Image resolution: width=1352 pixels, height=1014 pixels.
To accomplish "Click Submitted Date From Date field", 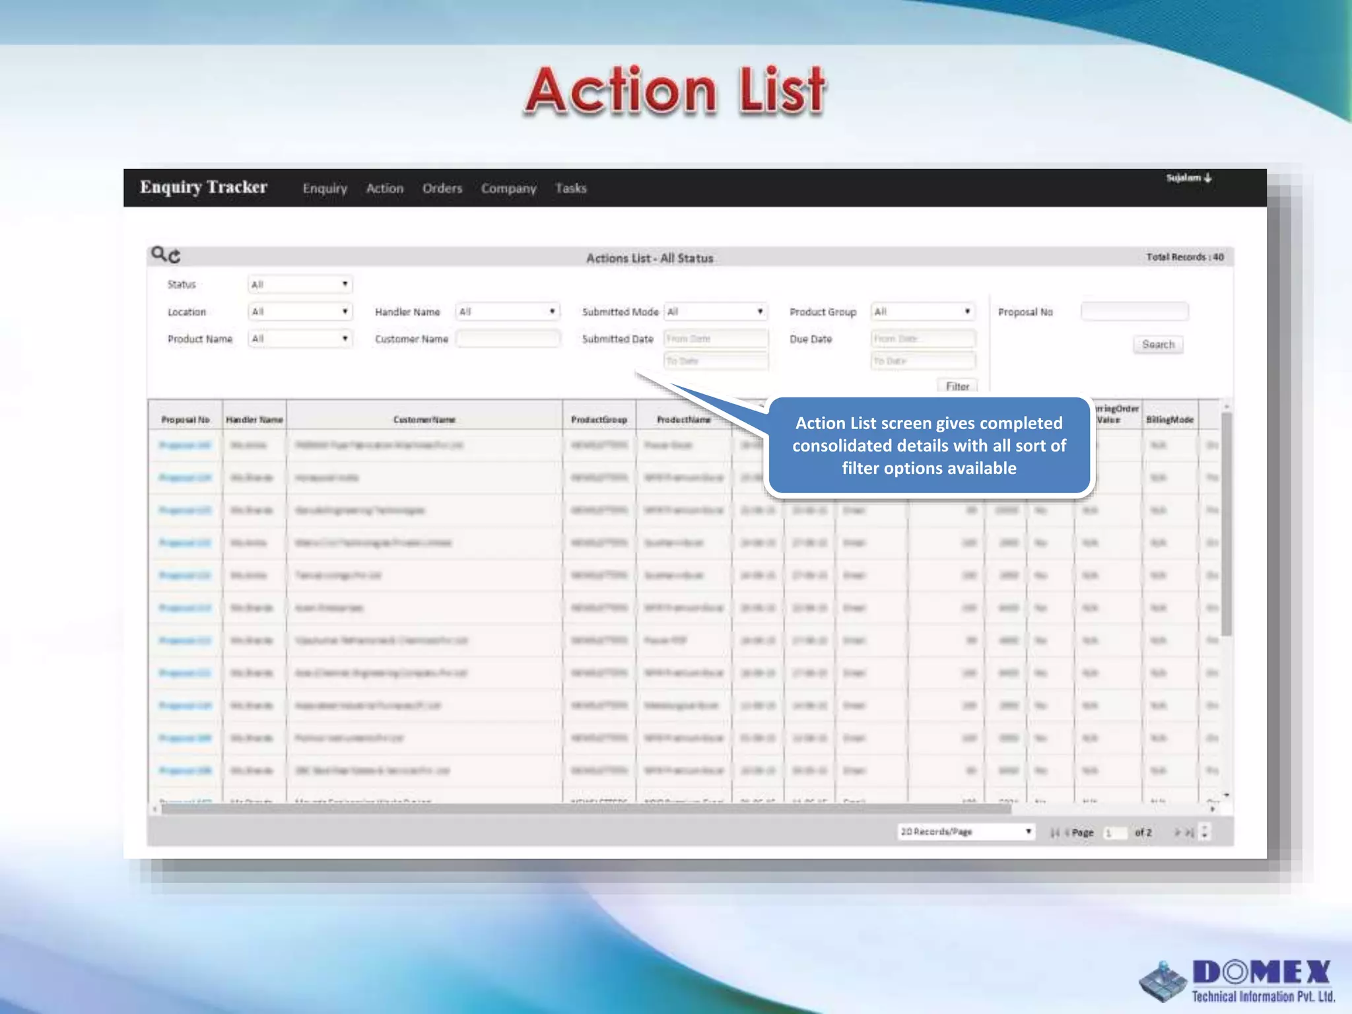I will pos(716,338).
